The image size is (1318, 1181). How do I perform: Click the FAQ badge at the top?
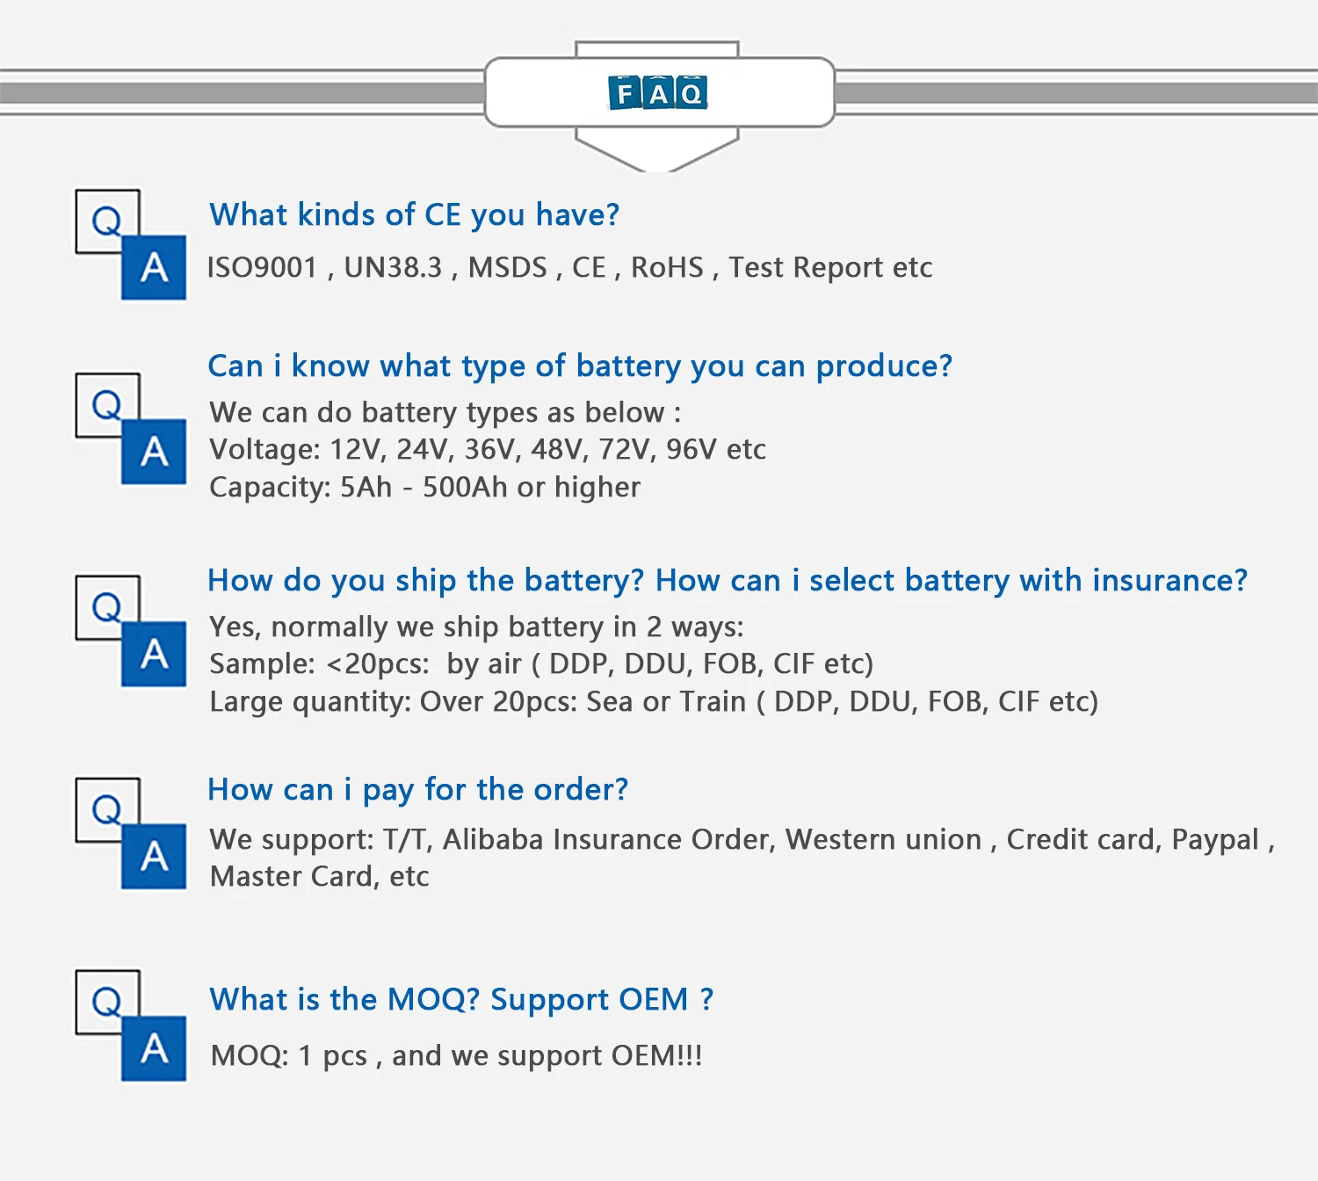coord(658,92)
